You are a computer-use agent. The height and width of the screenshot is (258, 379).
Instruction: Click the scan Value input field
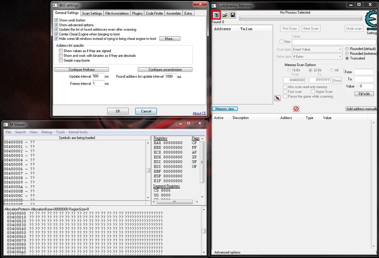(334, 42)
